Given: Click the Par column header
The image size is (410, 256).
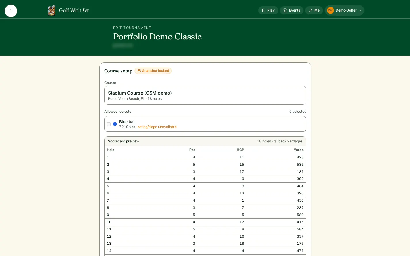Looking at the screenshot, I should (x=192, y=150).
